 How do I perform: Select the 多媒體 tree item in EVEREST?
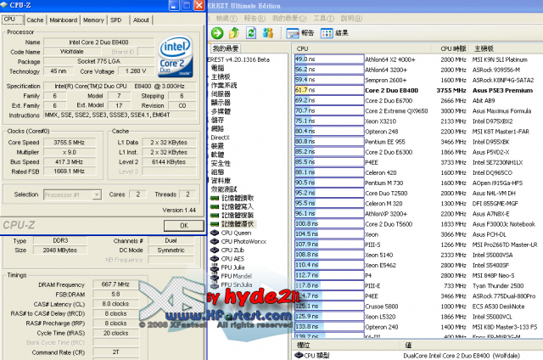click(x=221, y=111)
